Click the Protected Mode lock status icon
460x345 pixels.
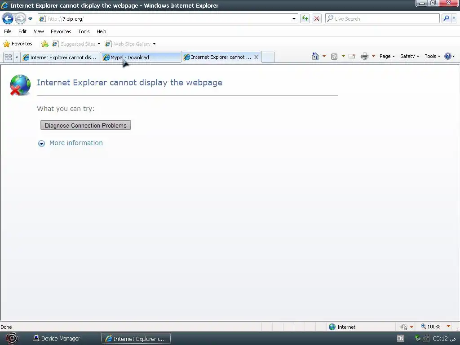(404, 327)
